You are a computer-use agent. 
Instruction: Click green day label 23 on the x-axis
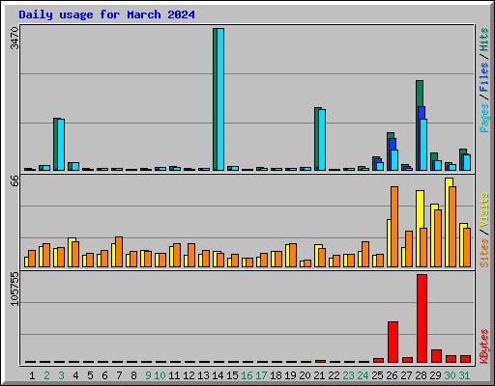[348, 375]
